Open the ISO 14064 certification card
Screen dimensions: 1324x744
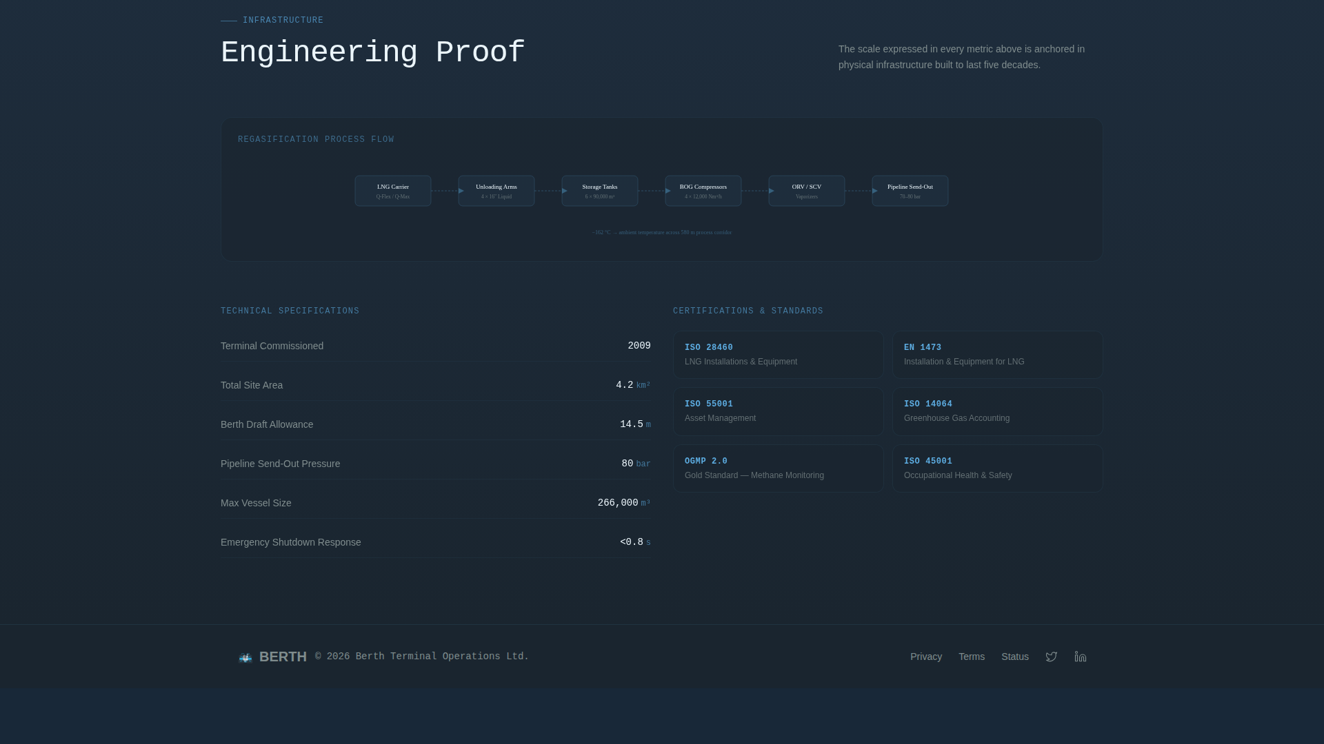[997, 411]
